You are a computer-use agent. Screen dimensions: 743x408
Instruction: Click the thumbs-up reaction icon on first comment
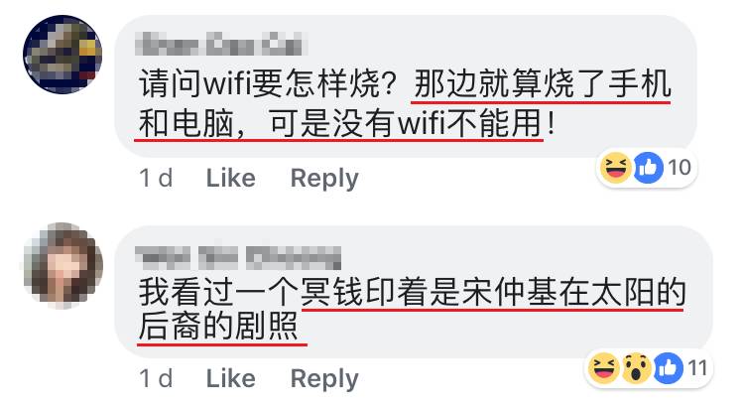tap(648, 168)
